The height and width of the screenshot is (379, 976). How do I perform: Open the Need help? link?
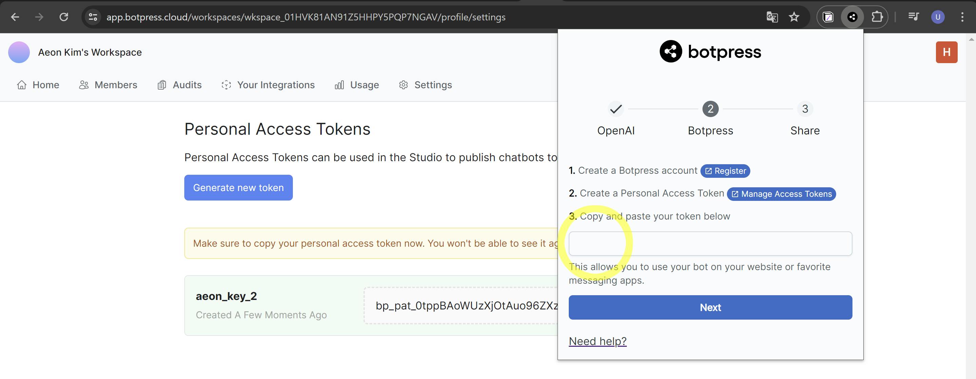(x=598, y=341)
